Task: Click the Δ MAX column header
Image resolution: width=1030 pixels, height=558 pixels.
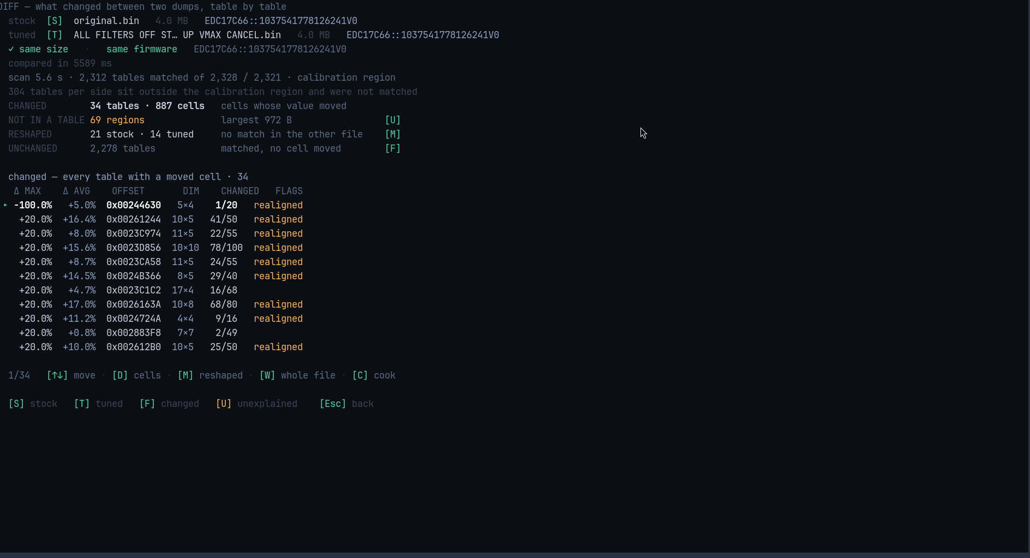Action: tap(27, 191)
